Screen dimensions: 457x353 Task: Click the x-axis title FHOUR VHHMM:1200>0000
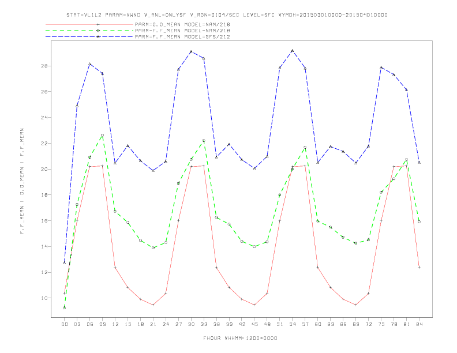pos(240,338)
